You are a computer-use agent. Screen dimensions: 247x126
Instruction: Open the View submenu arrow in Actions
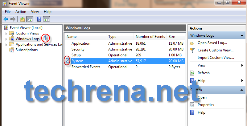[x=242, y=65]
